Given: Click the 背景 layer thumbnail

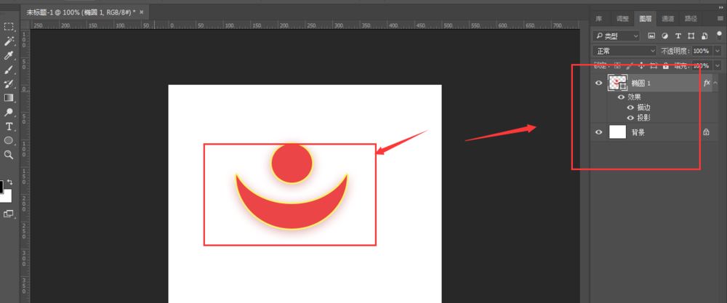Looking at the screenshot, I should click(617, 132).
